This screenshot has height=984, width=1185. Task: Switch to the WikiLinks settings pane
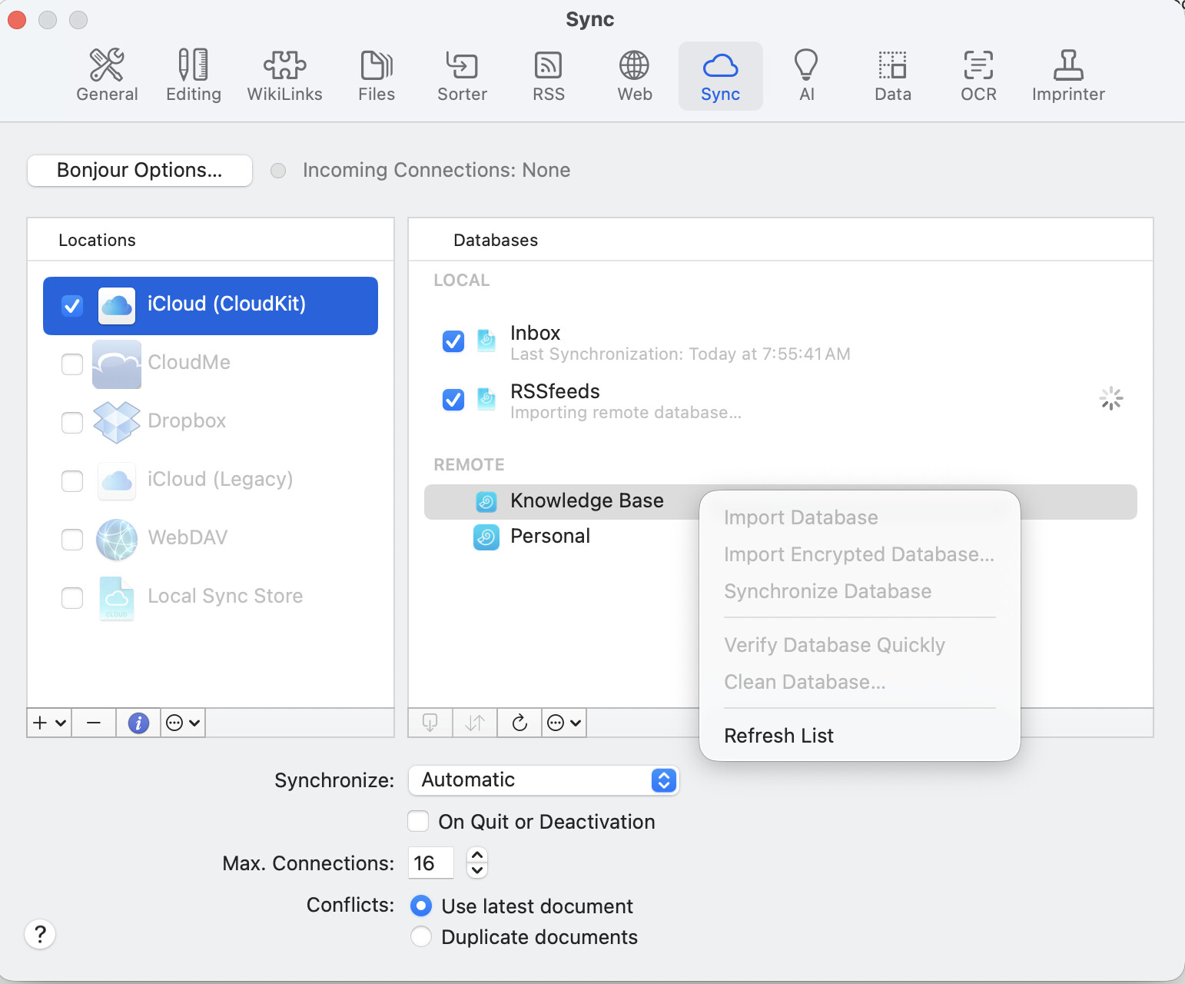coord(284,76)
